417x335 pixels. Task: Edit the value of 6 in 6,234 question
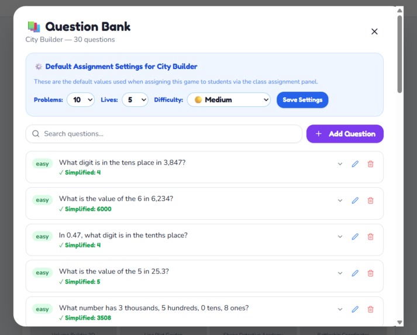[x=355, y=200]
